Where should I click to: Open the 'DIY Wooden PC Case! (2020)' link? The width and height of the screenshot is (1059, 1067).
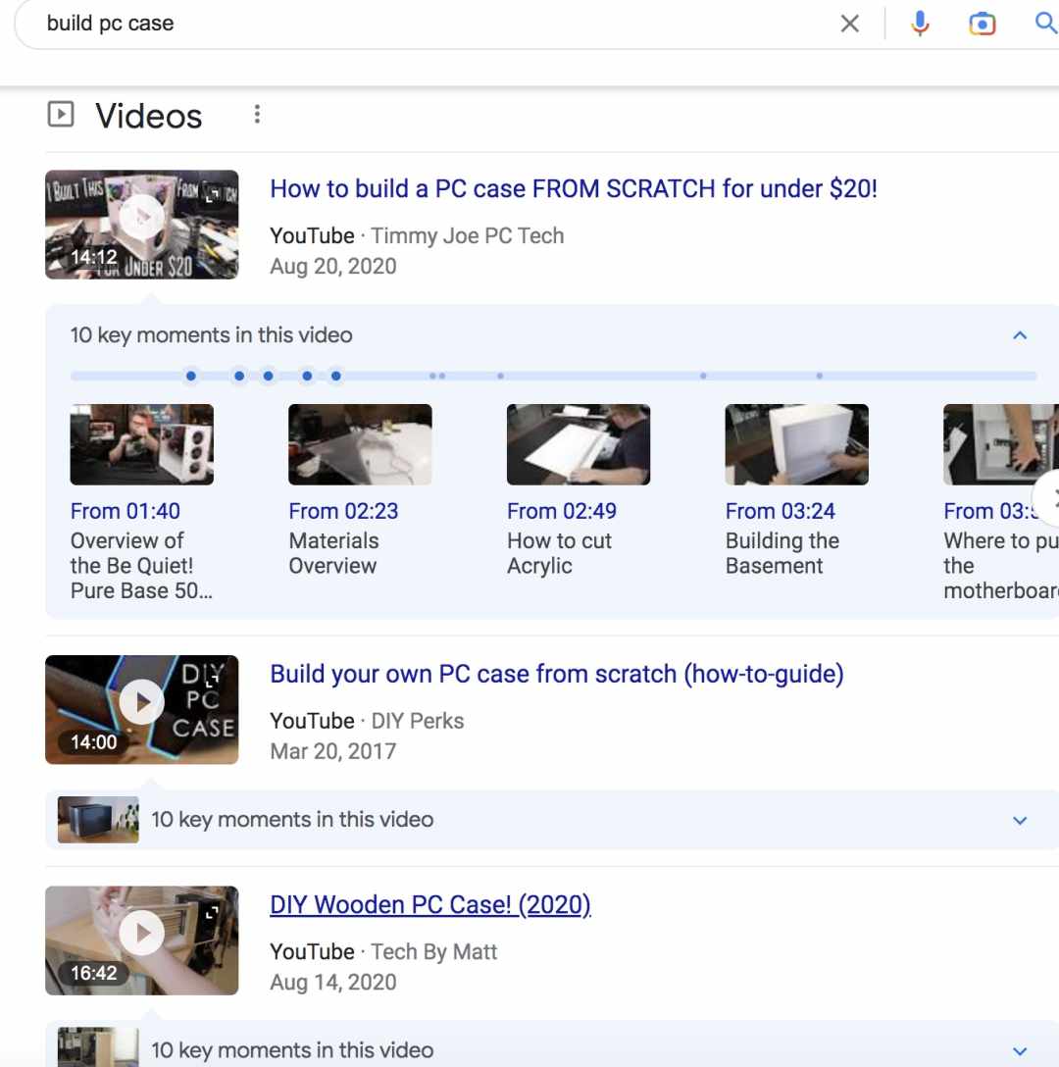pyautogui.click(x=430, y=905)
